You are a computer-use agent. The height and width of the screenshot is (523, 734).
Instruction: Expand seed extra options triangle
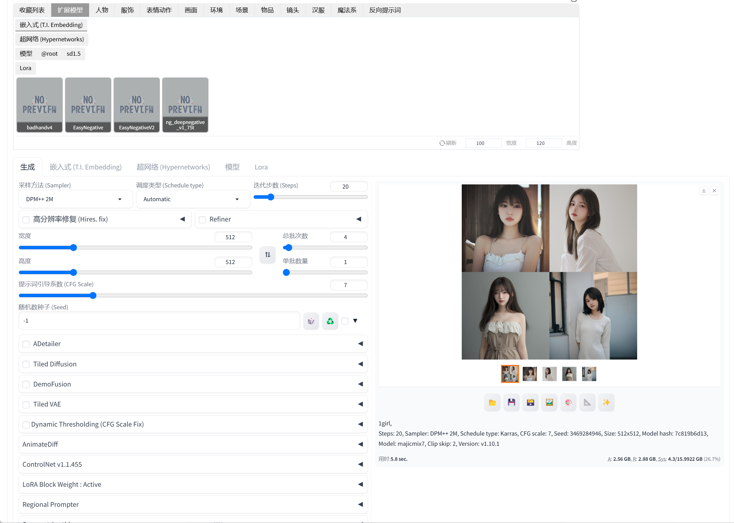tap(355, 321)
